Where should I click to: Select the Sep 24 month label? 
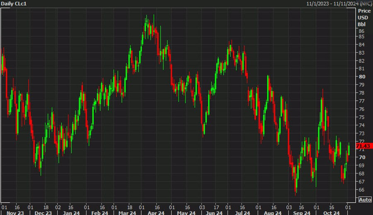pos(302,213)
